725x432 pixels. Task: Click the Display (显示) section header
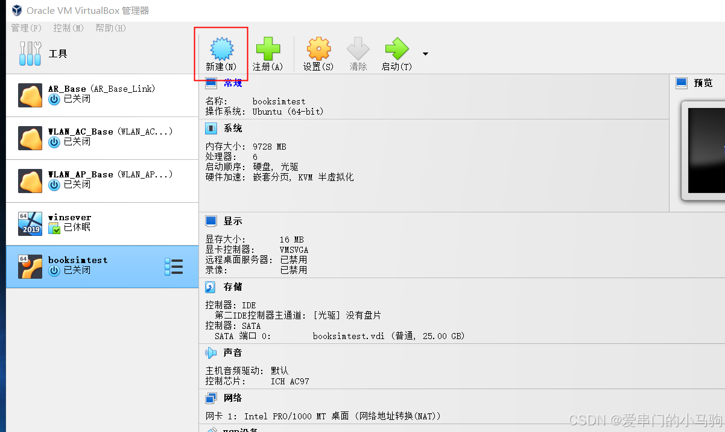coord(233,221)
